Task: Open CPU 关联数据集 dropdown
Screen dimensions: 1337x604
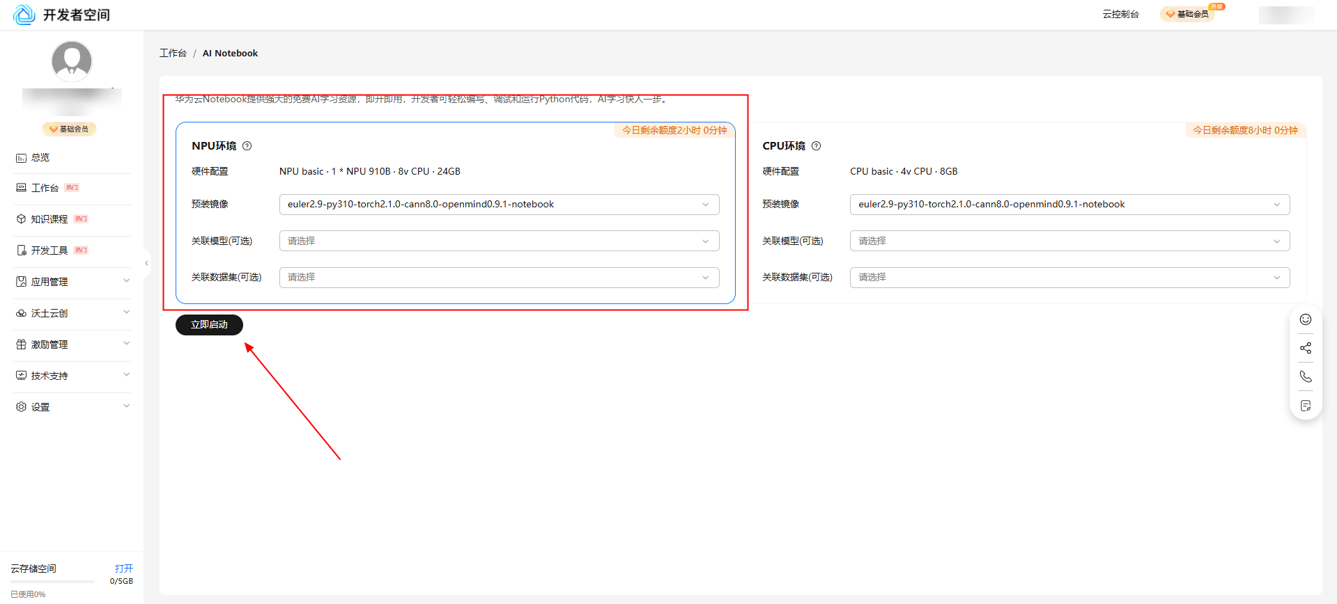Action: 1069,278
